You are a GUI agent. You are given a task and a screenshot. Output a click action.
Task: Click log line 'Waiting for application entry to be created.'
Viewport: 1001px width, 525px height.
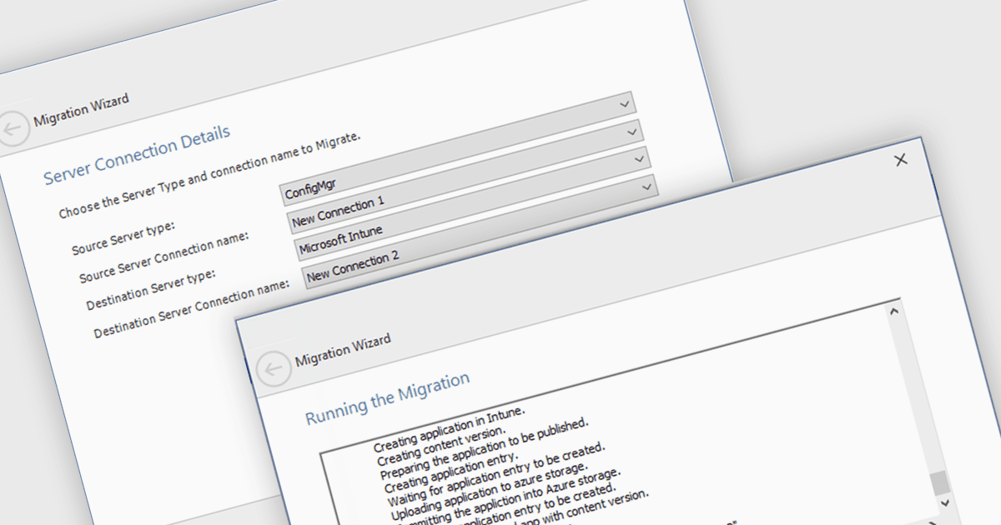495,477
